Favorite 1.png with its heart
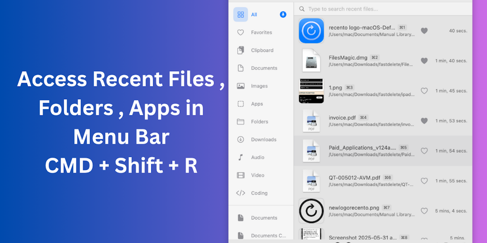Screen dimensions: 487x243 click(x=424, y=91)
